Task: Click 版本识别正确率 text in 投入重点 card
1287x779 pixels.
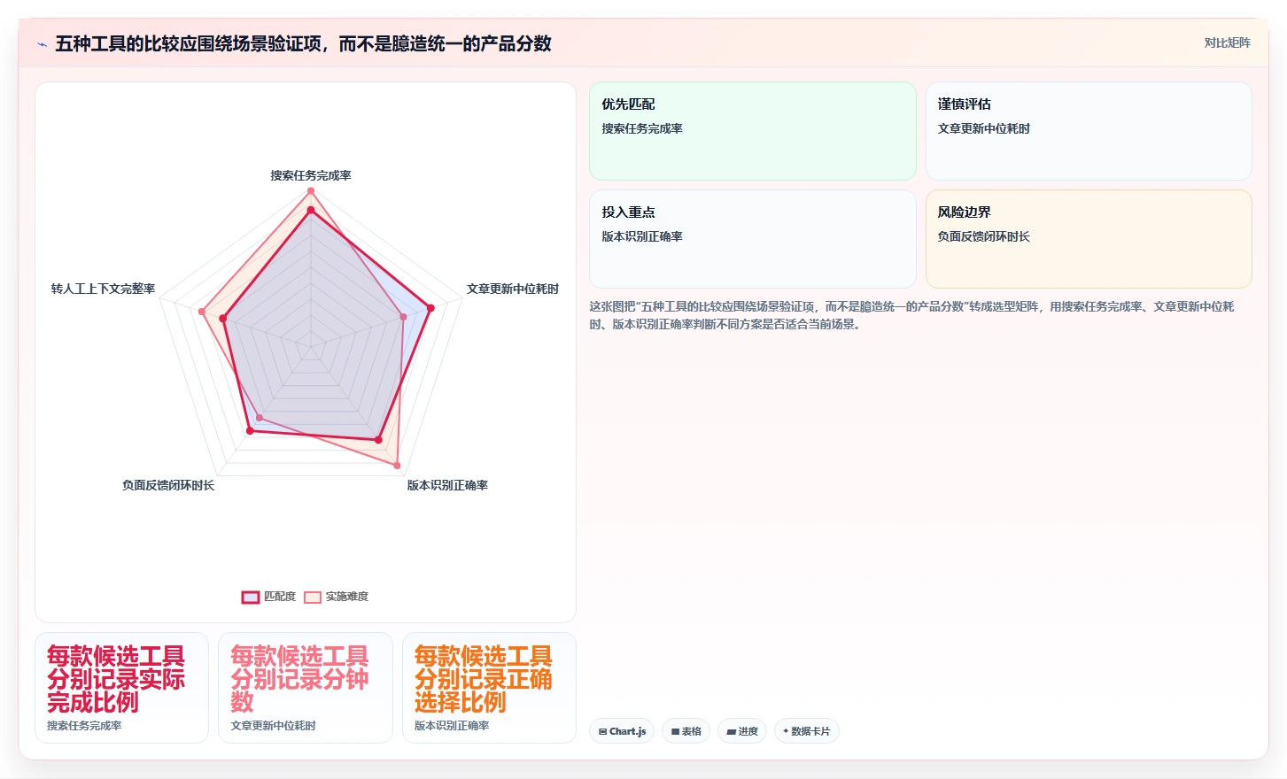Action: click(642, 236)
